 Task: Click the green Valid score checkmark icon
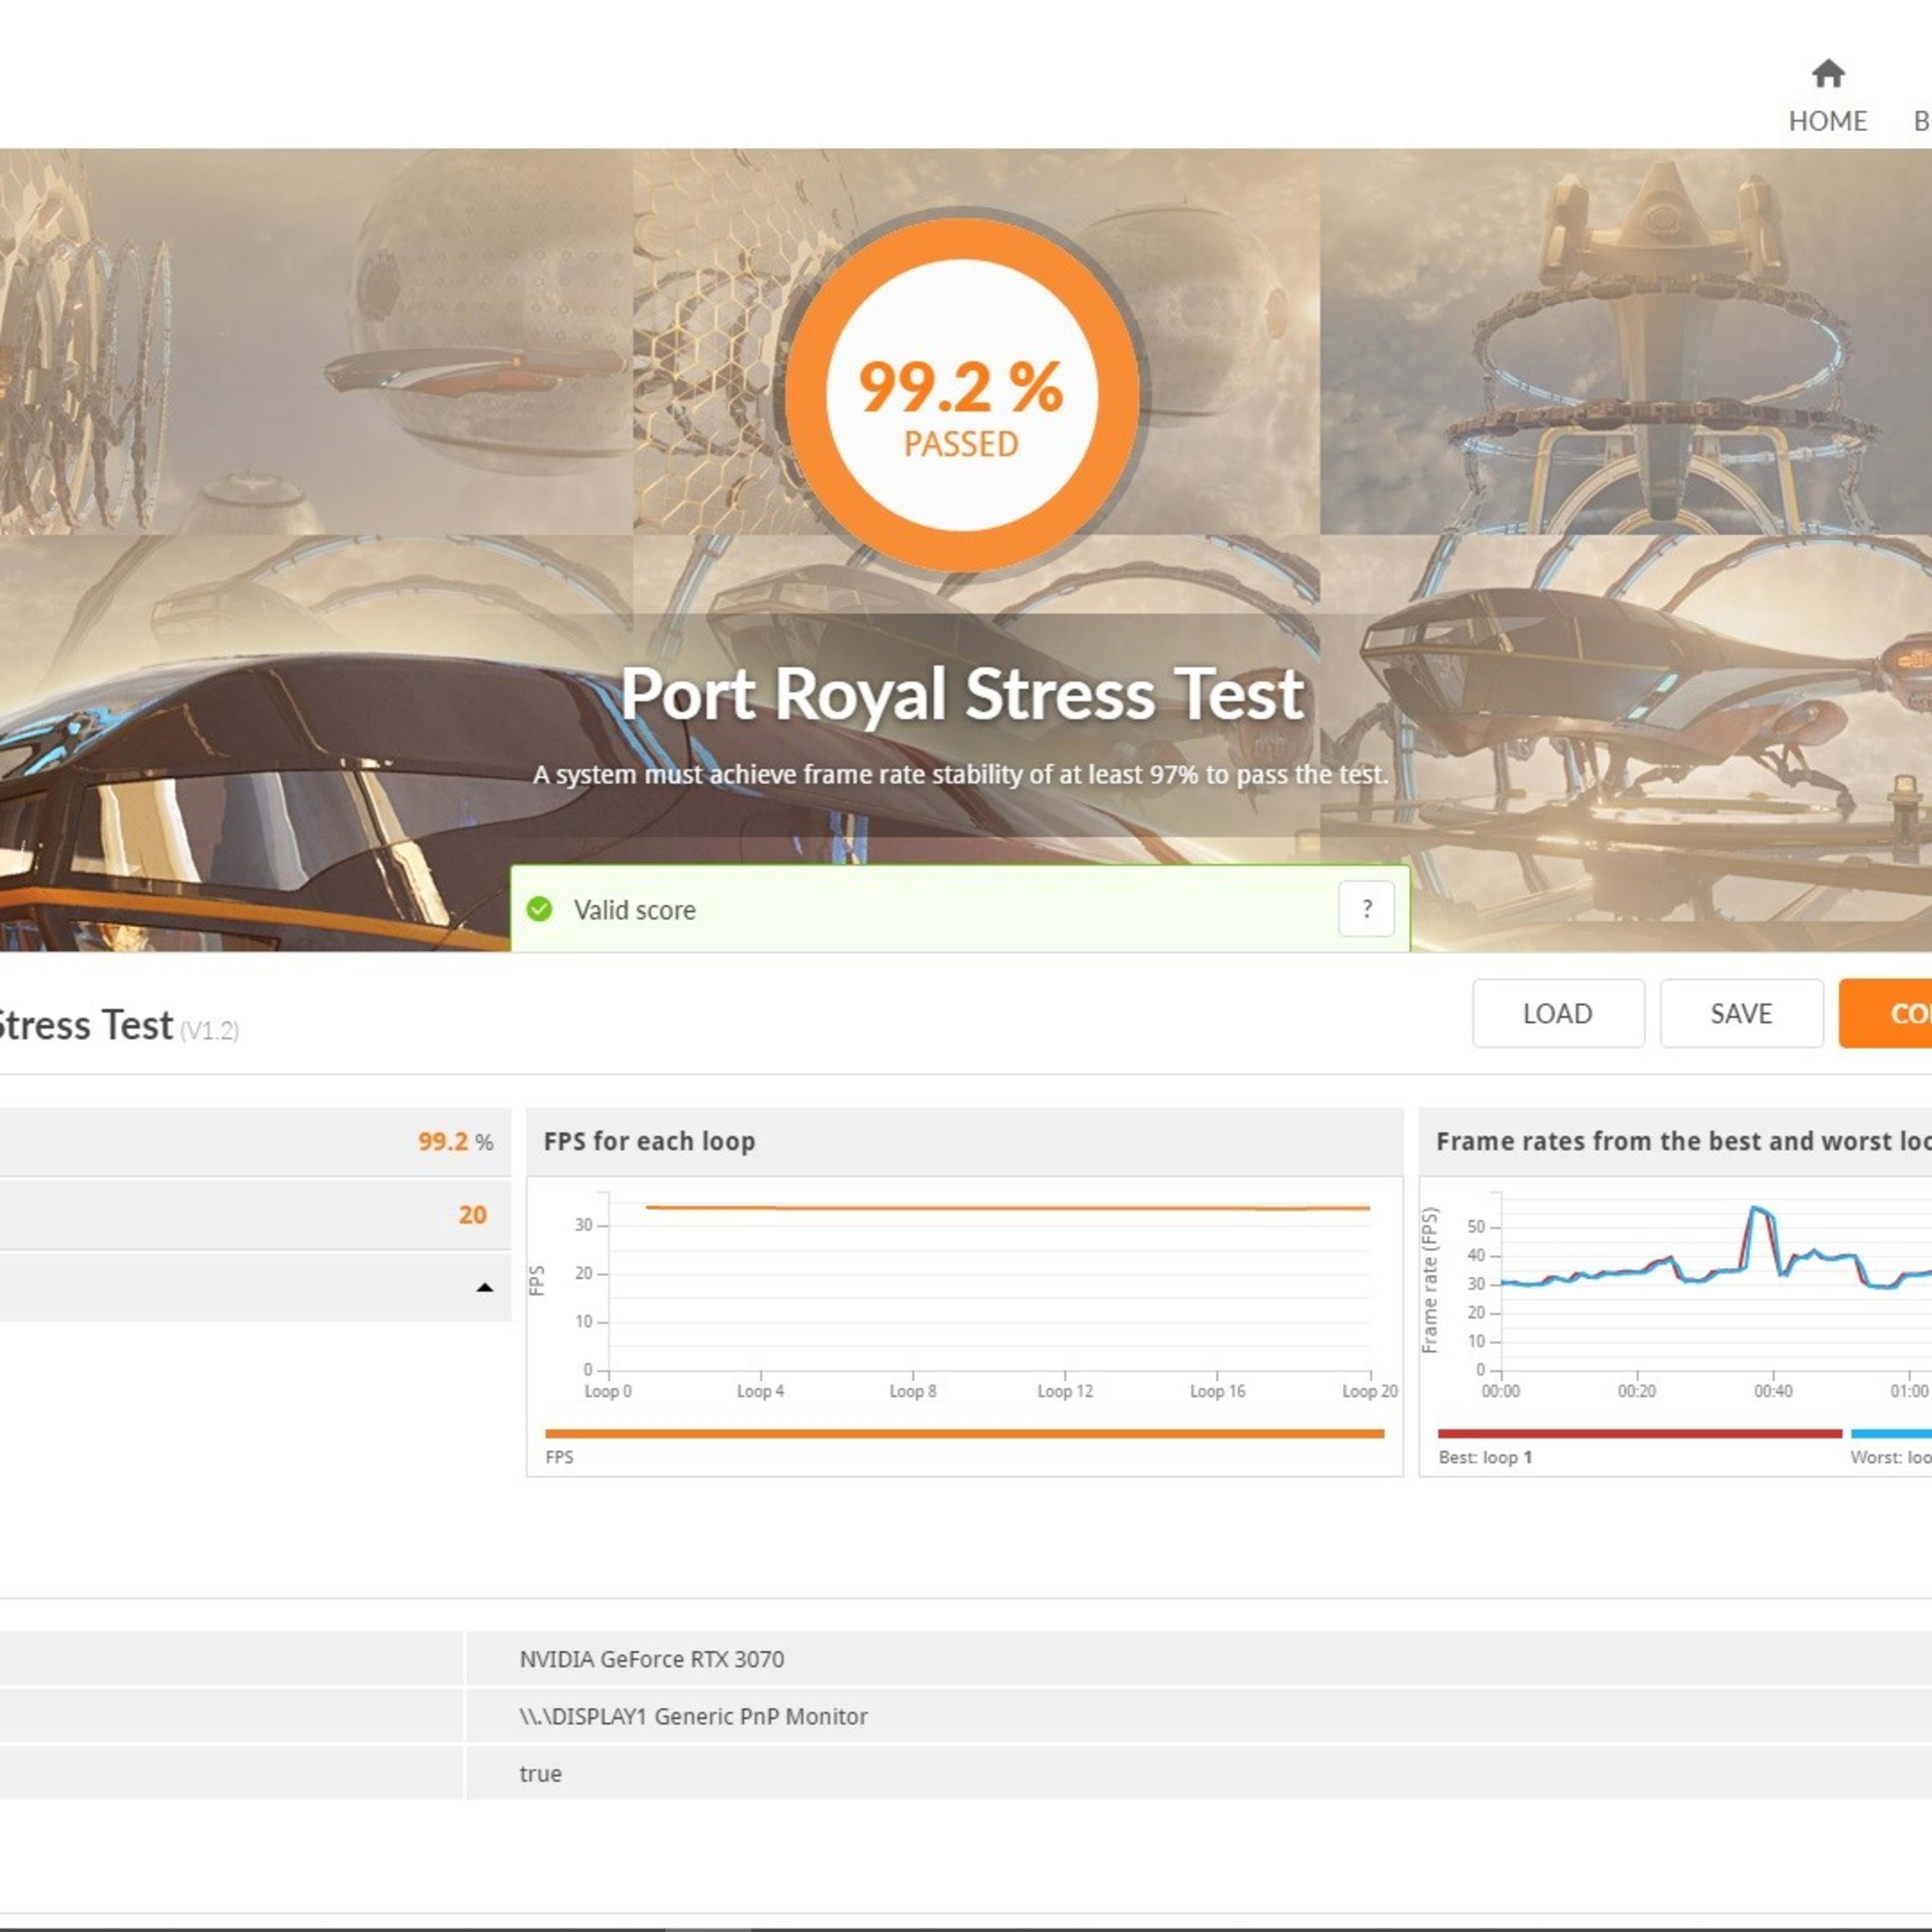[539, 909]
